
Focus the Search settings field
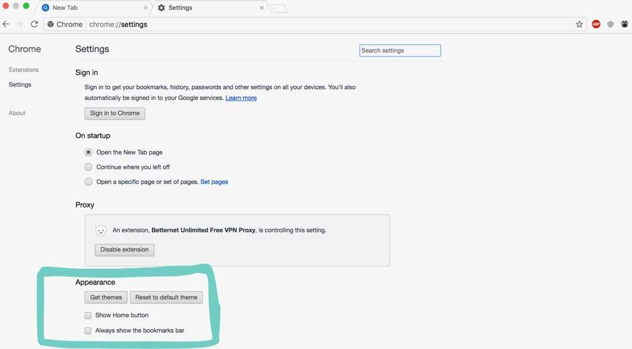coord(400,51)
